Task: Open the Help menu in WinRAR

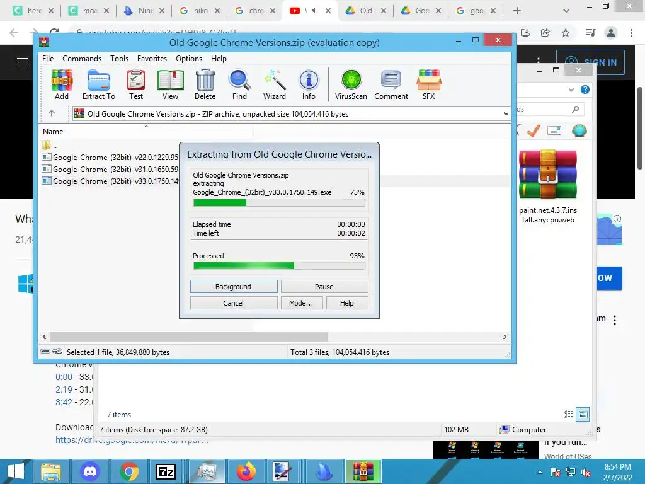Action: pos(219,59)
